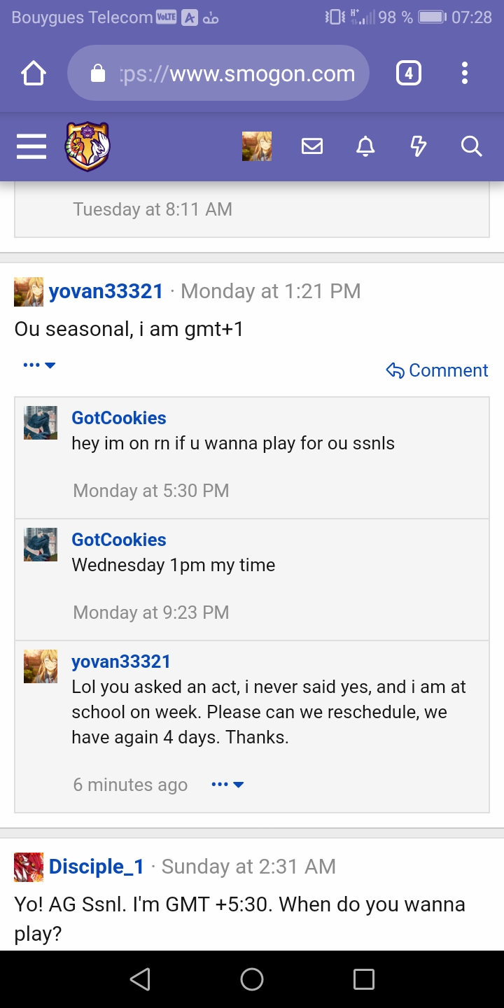Comment on yovan33321's profile post

pos(437,370)
